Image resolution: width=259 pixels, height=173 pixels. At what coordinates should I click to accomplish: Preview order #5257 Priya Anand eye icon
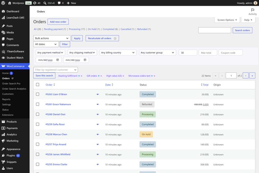click(x=98, y=145)
